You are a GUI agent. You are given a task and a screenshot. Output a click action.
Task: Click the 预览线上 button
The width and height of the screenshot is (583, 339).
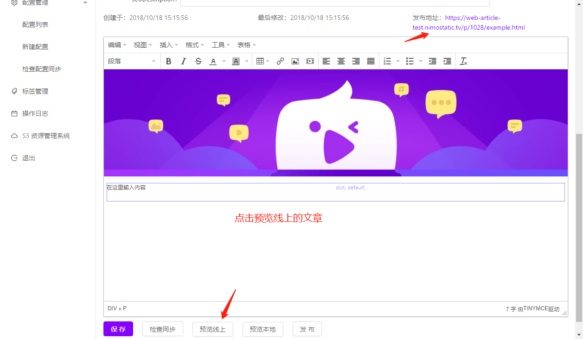[x=212, y=329]
